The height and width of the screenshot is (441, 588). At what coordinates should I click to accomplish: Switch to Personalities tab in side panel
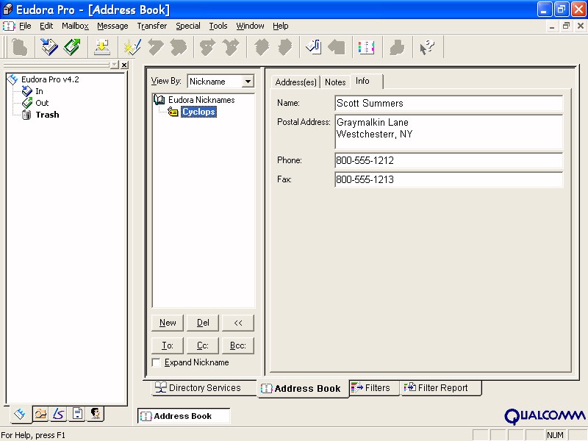tap(96, 414)
